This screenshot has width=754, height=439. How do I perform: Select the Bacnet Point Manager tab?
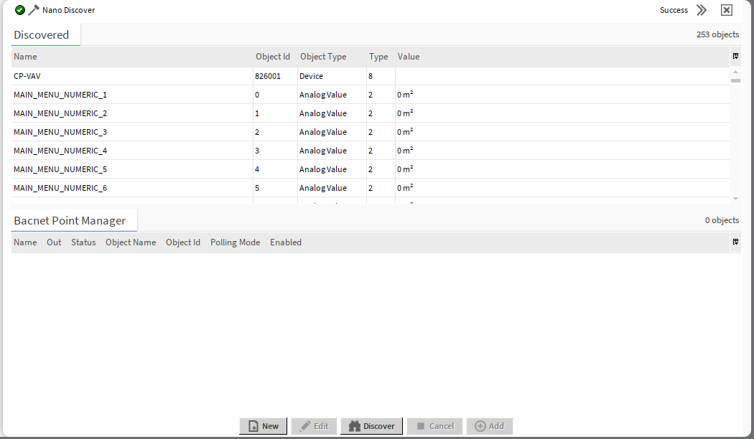(70, 220)
